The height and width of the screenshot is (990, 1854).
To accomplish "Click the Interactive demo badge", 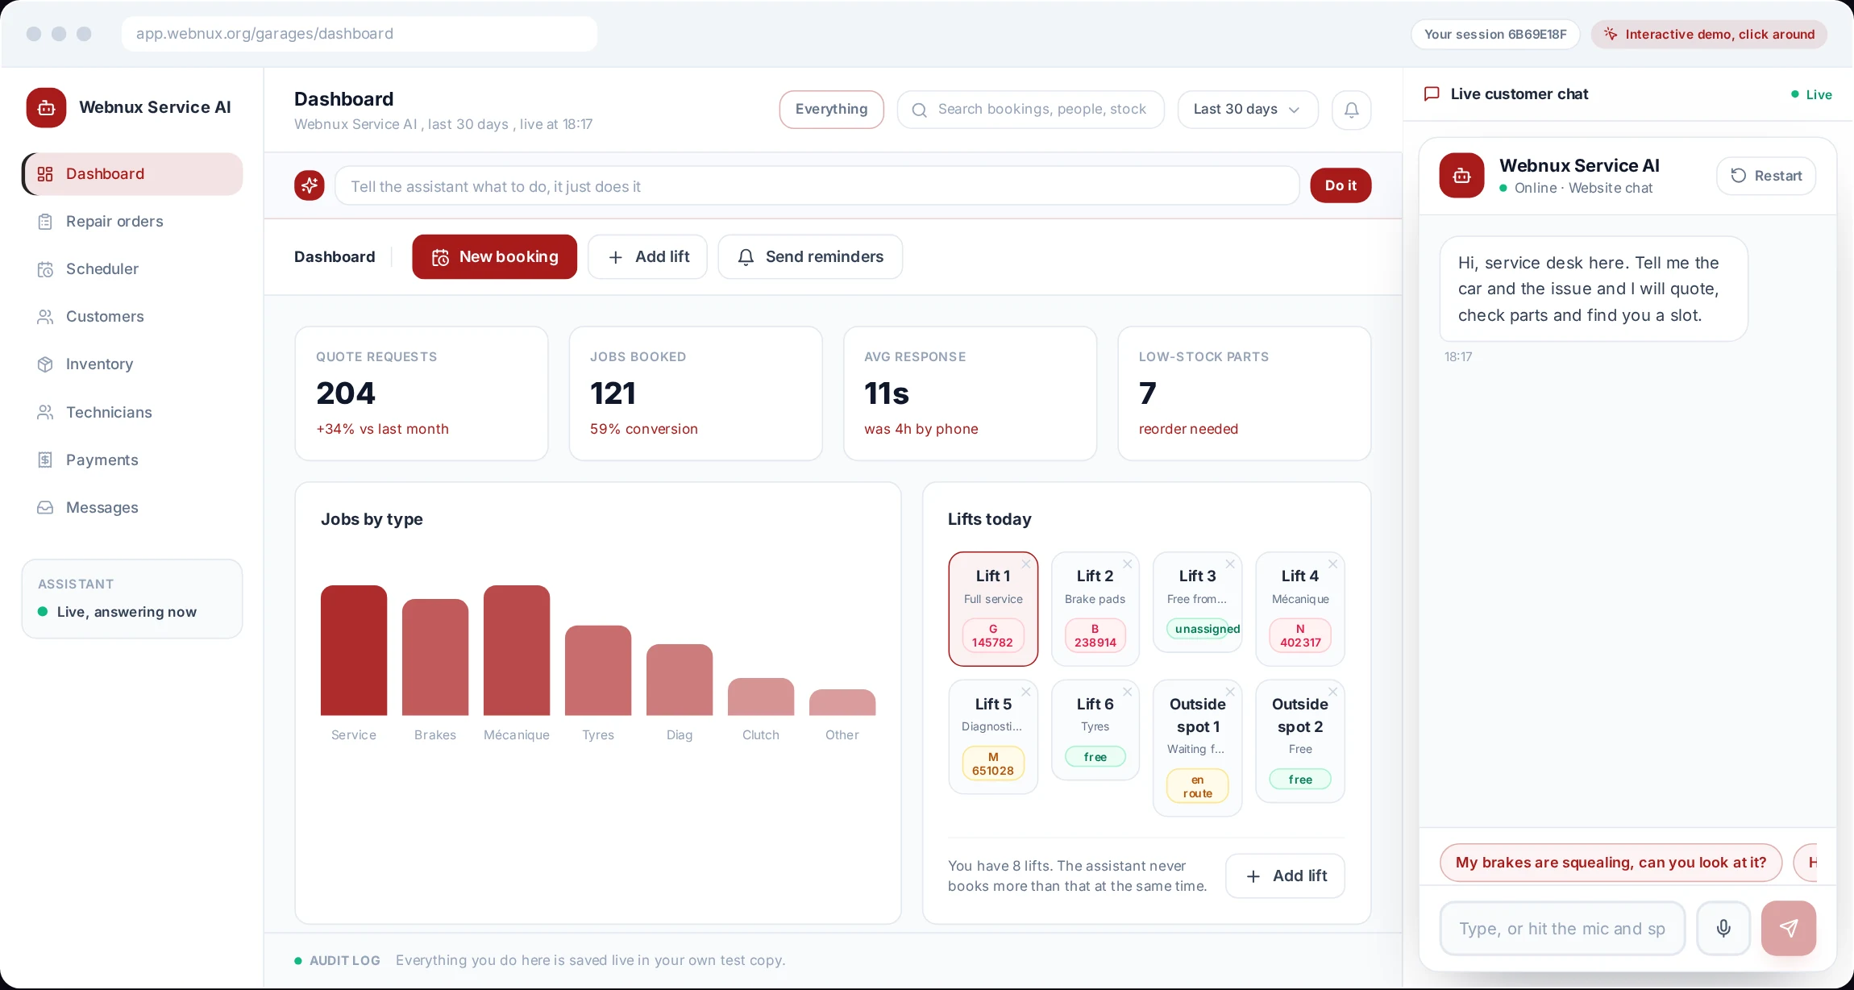I will tap(1709, 34).
